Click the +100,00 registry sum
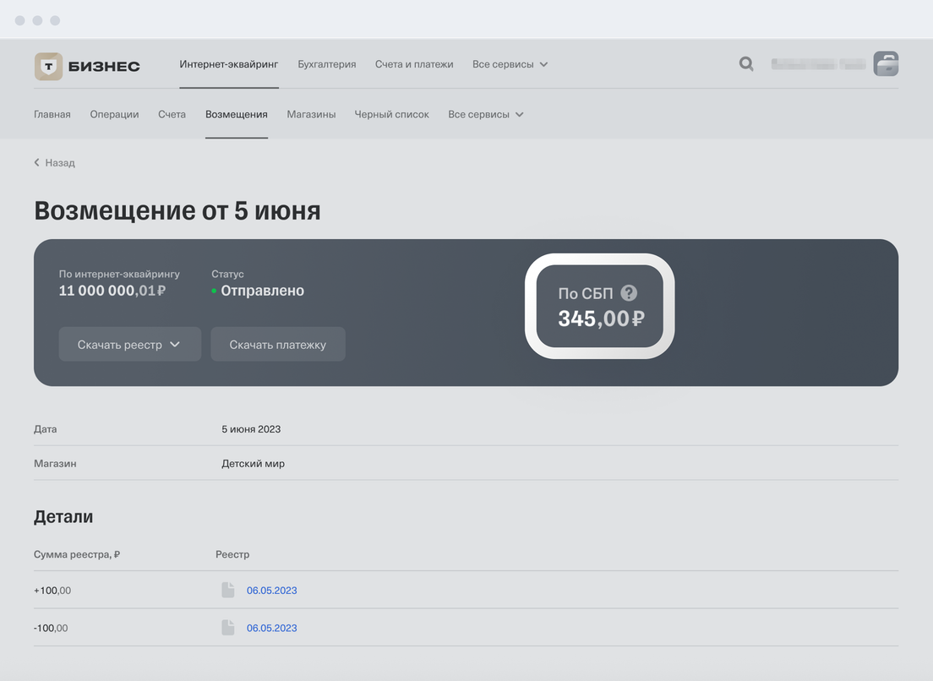The width and height of the screenshot is (933, 681). (x=52, y=590)
